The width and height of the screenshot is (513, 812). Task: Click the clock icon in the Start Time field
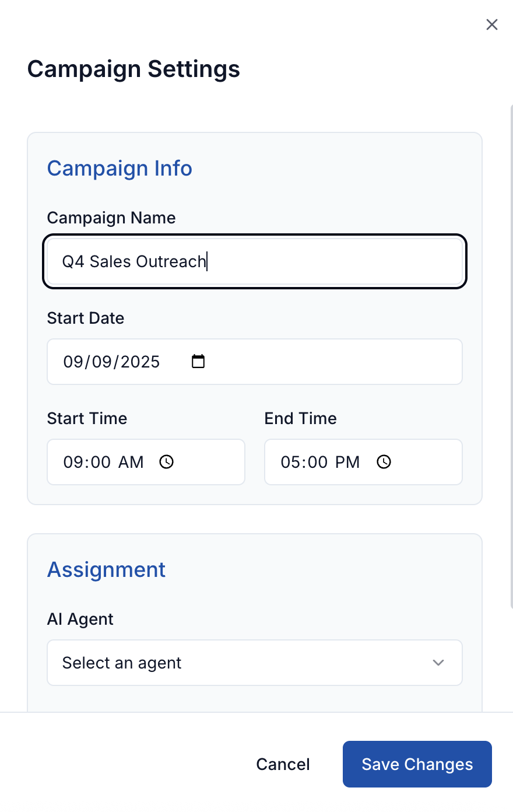167,462
